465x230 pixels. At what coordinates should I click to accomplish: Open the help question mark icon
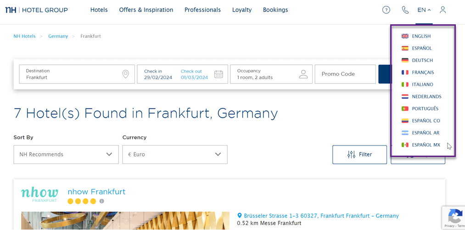[386, 10]
